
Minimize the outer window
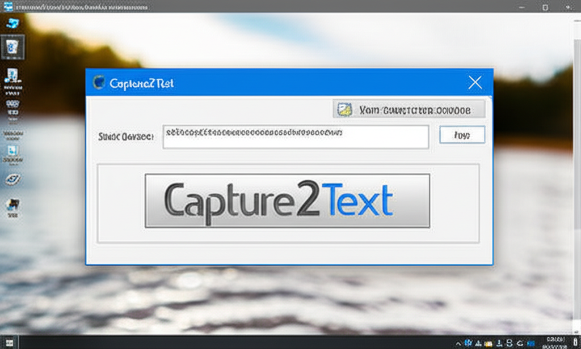click(x=521, y=7)
